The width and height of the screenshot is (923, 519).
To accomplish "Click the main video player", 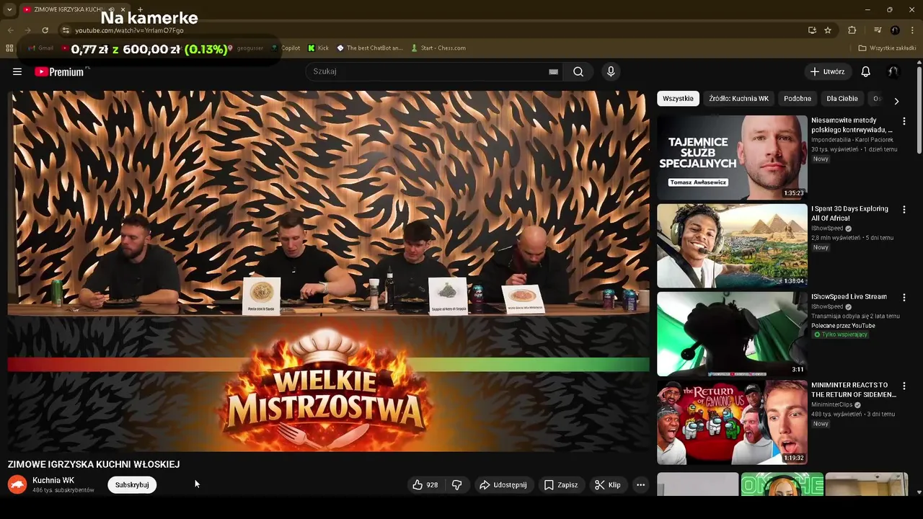I will [x=328, y=271].
